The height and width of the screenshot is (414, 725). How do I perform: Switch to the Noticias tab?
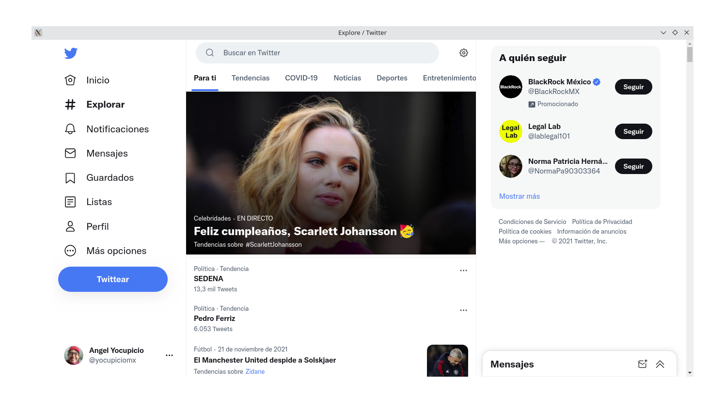point(347,78)
